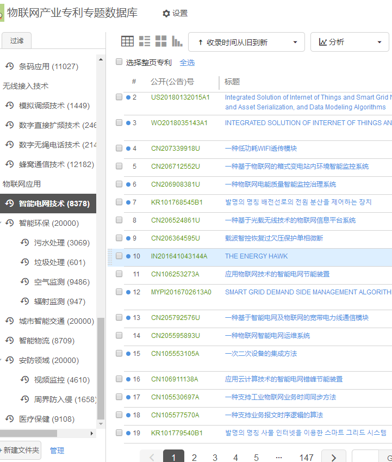The height and width of the screenshot is (462, 392).
Task: Click history icon beside 智能物流
Action: tap(9, 341)
